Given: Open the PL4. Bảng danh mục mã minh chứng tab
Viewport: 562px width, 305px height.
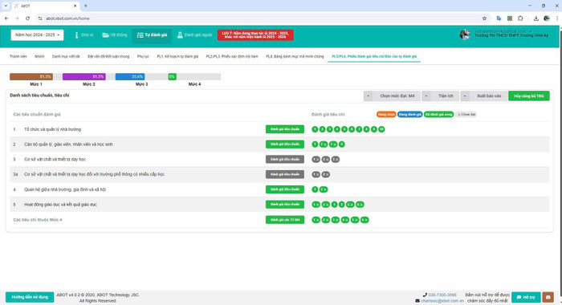Looking at the screenshot, I should (x=295, y=57).
